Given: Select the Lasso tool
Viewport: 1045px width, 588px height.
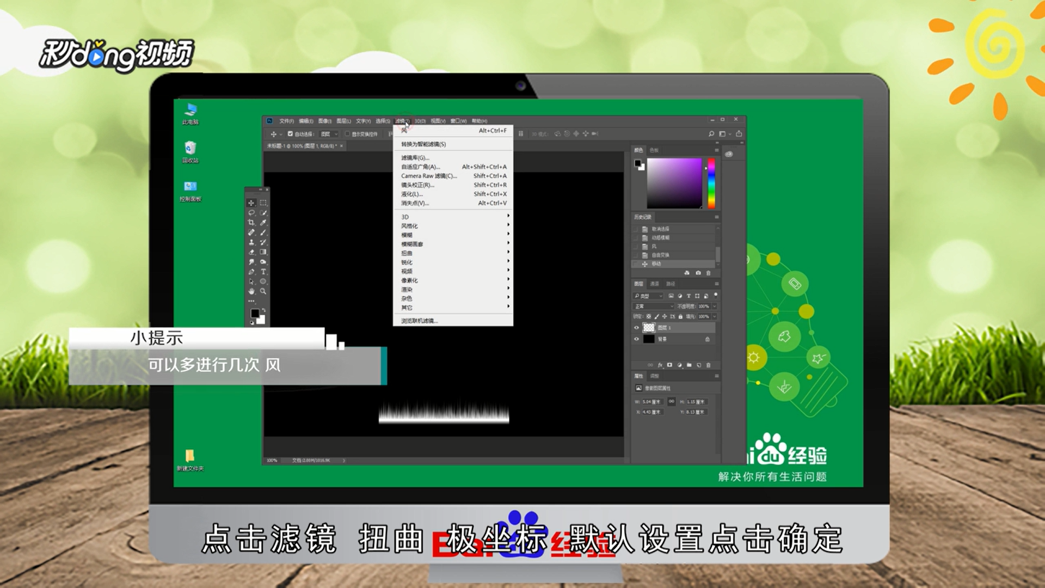Looking at the screenshot, I should (251, 213).
